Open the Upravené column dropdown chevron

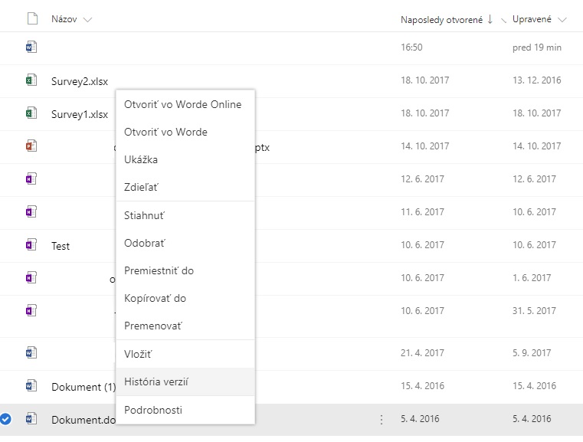tap(562, 20)
